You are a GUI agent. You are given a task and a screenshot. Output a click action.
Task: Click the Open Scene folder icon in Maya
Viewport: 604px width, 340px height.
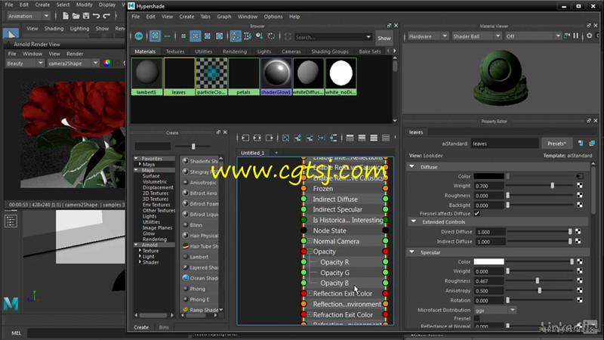[x=76, y=16]
